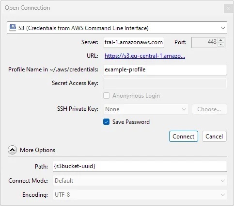
Task: Collapse the More Options section
Action: pos(12,150)
